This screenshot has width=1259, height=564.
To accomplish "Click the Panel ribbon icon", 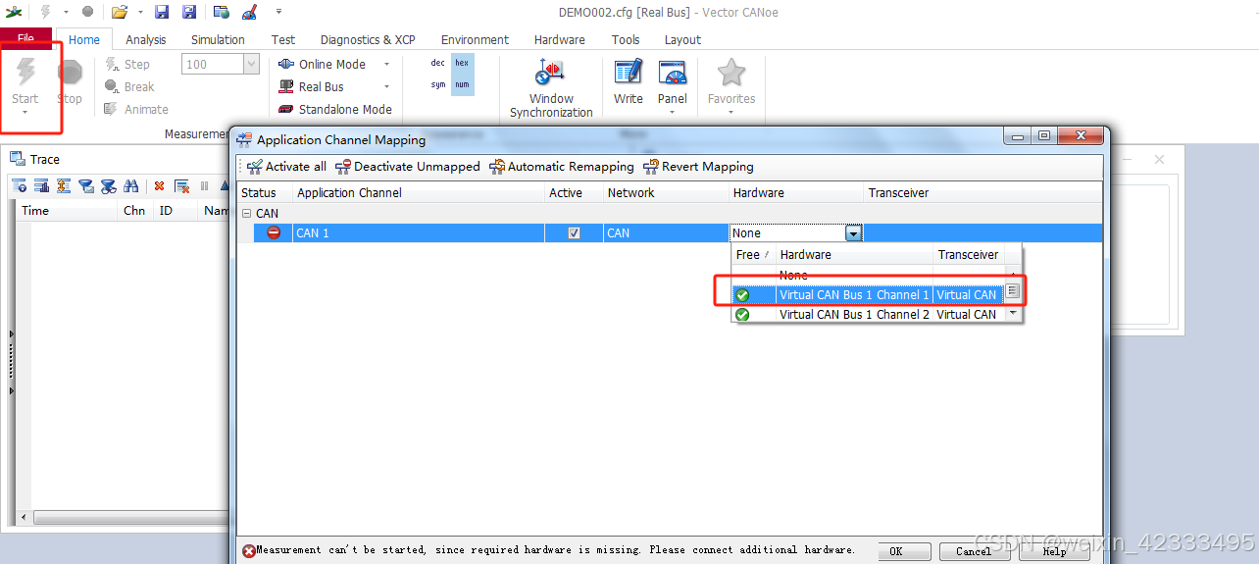I will [673, 73].
